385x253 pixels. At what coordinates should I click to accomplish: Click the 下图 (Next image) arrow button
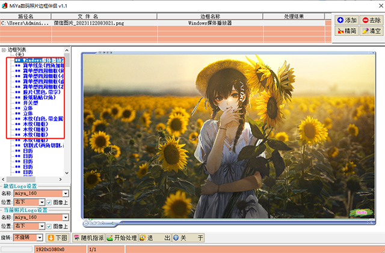pyautogui.click(x=58, y=238)
